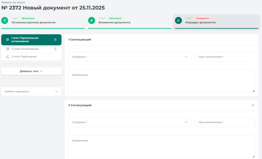262x159 pixels.
Task: Click the shield icon of stage 2
Action: click(x=8, y=49)
